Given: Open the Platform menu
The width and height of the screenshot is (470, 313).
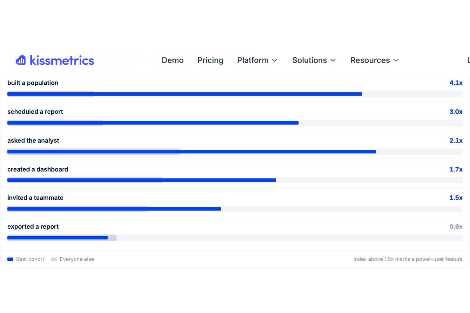Looking at the screenshot, I should point(253,60).
